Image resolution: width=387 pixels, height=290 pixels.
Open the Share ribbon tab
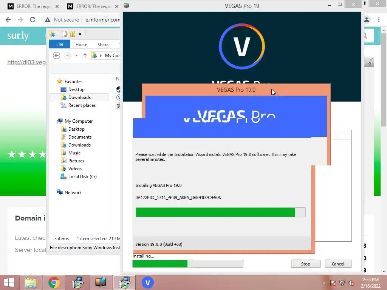(x=103, y=45)
